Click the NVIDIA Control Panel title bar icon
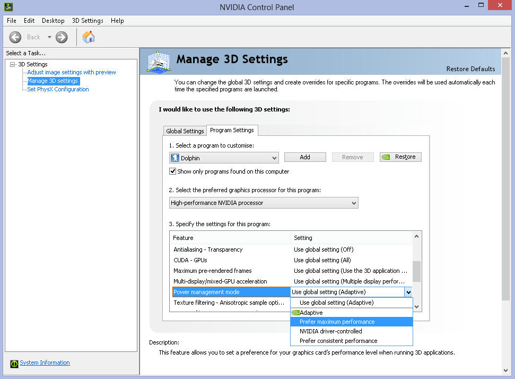Screen dimensions: 515x379 [8, 6]
